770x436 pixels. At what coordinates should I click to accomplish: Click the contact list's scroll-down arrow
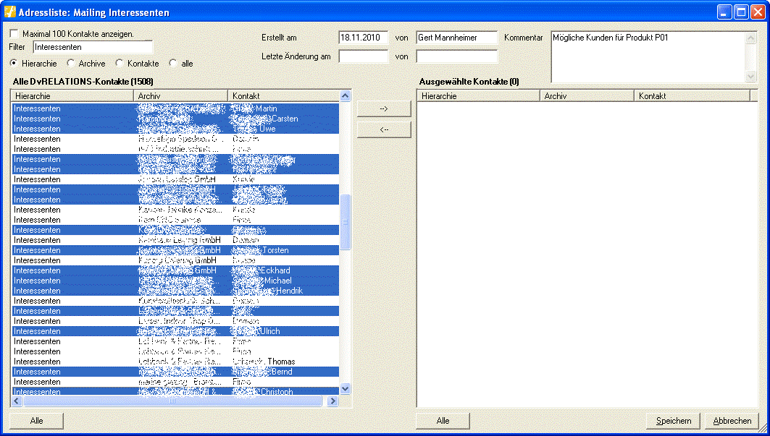pos(346,389)
